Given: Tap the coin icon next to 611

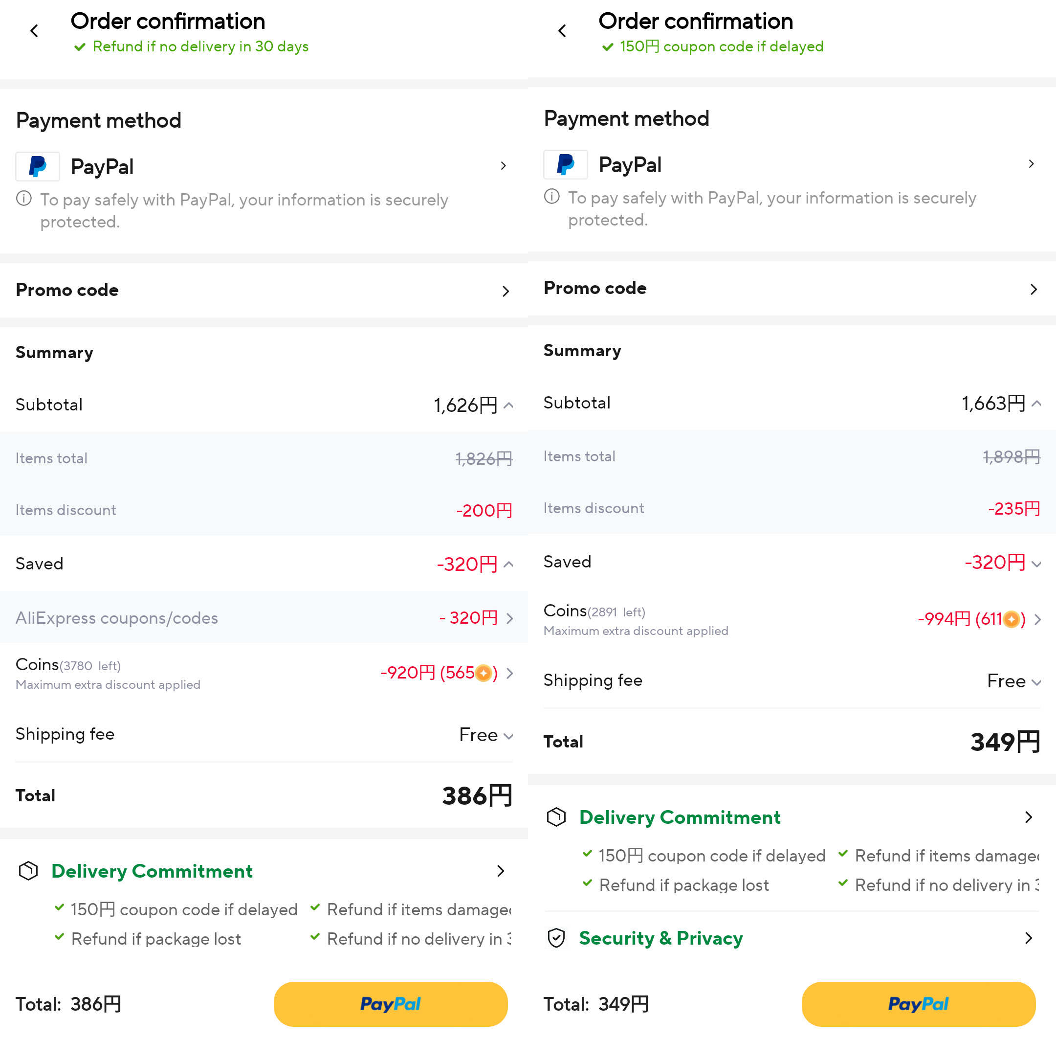Looking at the screenshot, I should (x=1011, y=619).
